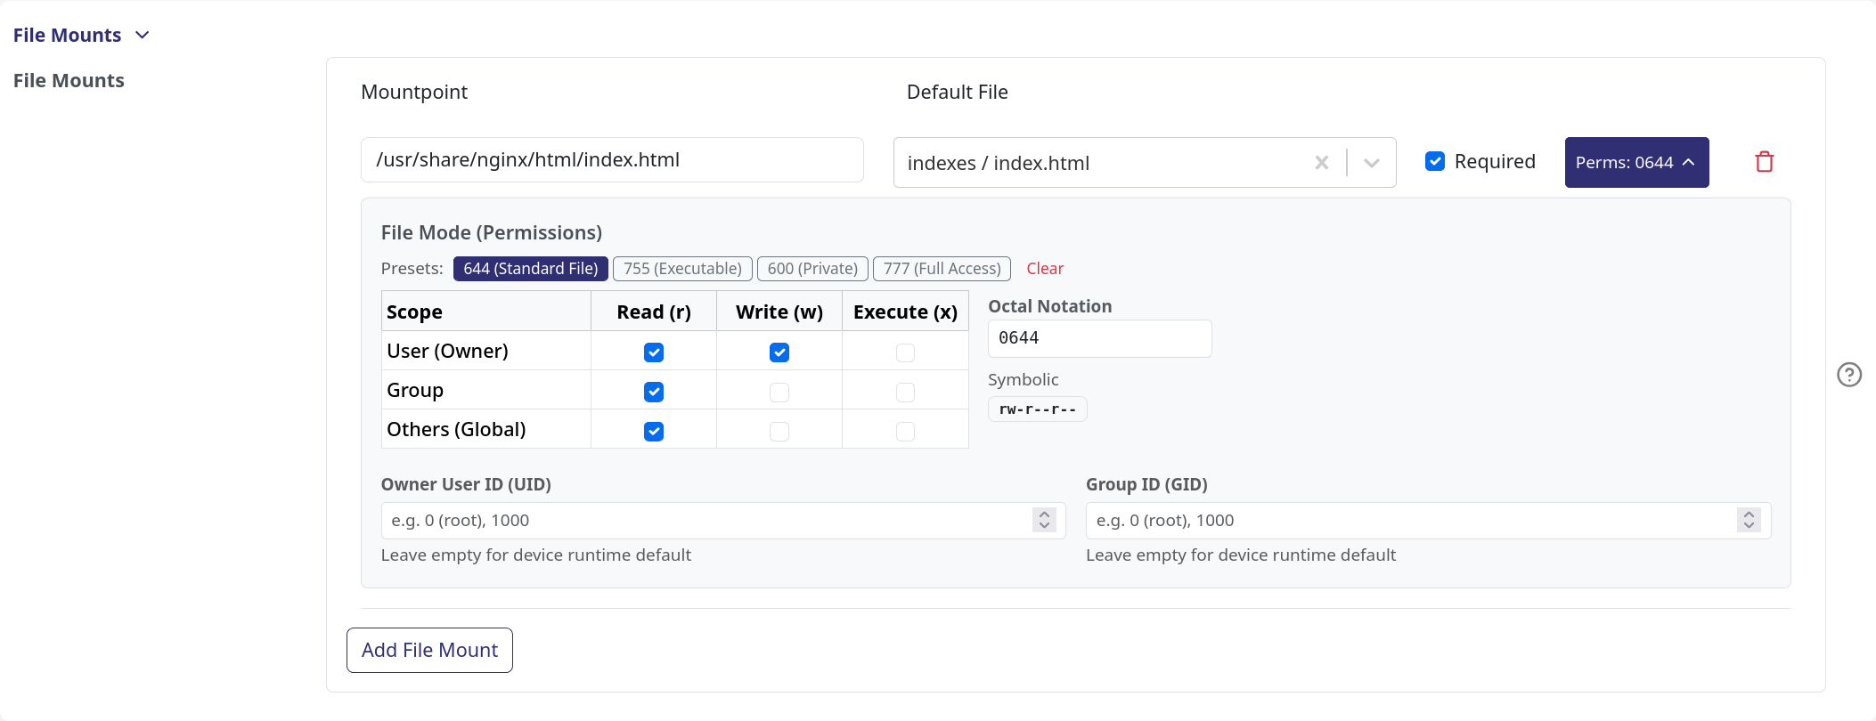1876x721 pixels.
Task: Click the File Mode (Permissions) heading
Action: coord(492,232)
